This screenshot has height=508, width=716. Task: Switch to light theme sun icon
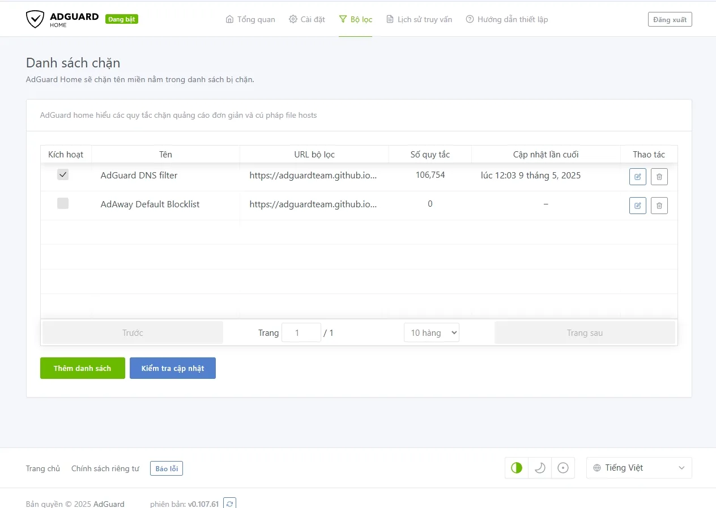click(563, 468)
